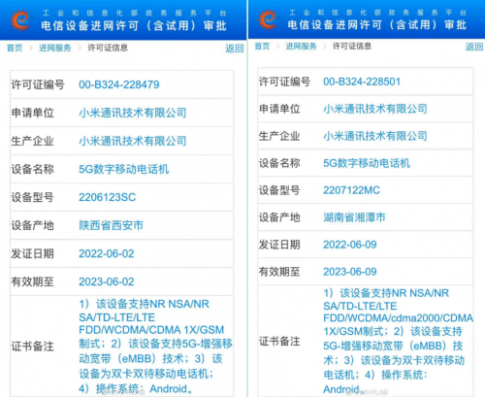
Task: Click the orange gear logo in left header
Action: click(x=20, y=20)
